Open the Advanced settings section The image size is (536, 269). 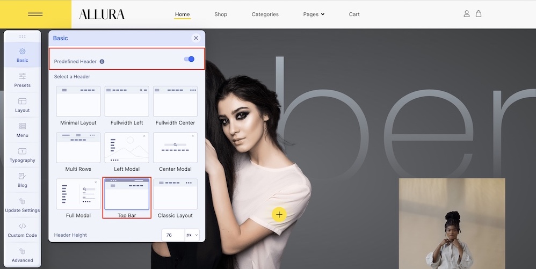click(22, 255)
